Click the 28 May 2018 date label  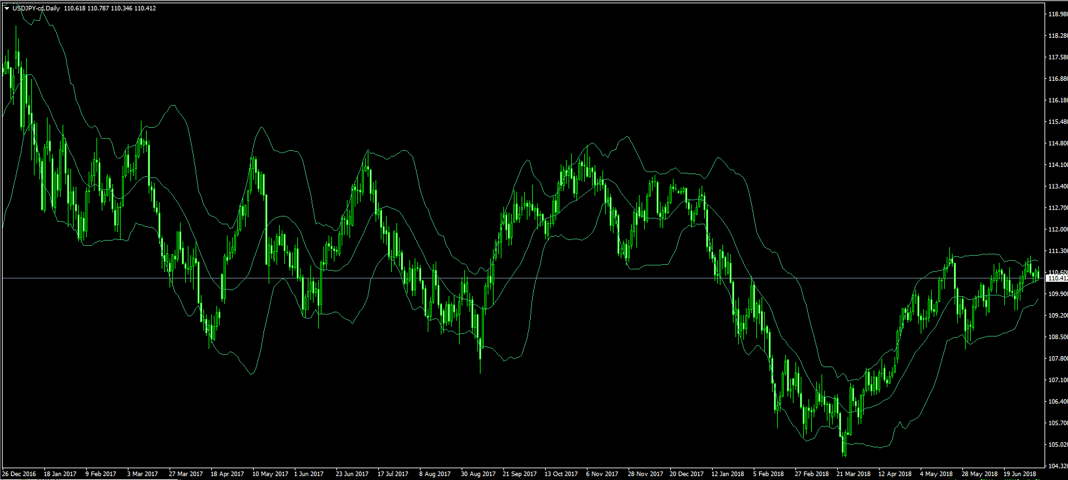pos(980,474)
